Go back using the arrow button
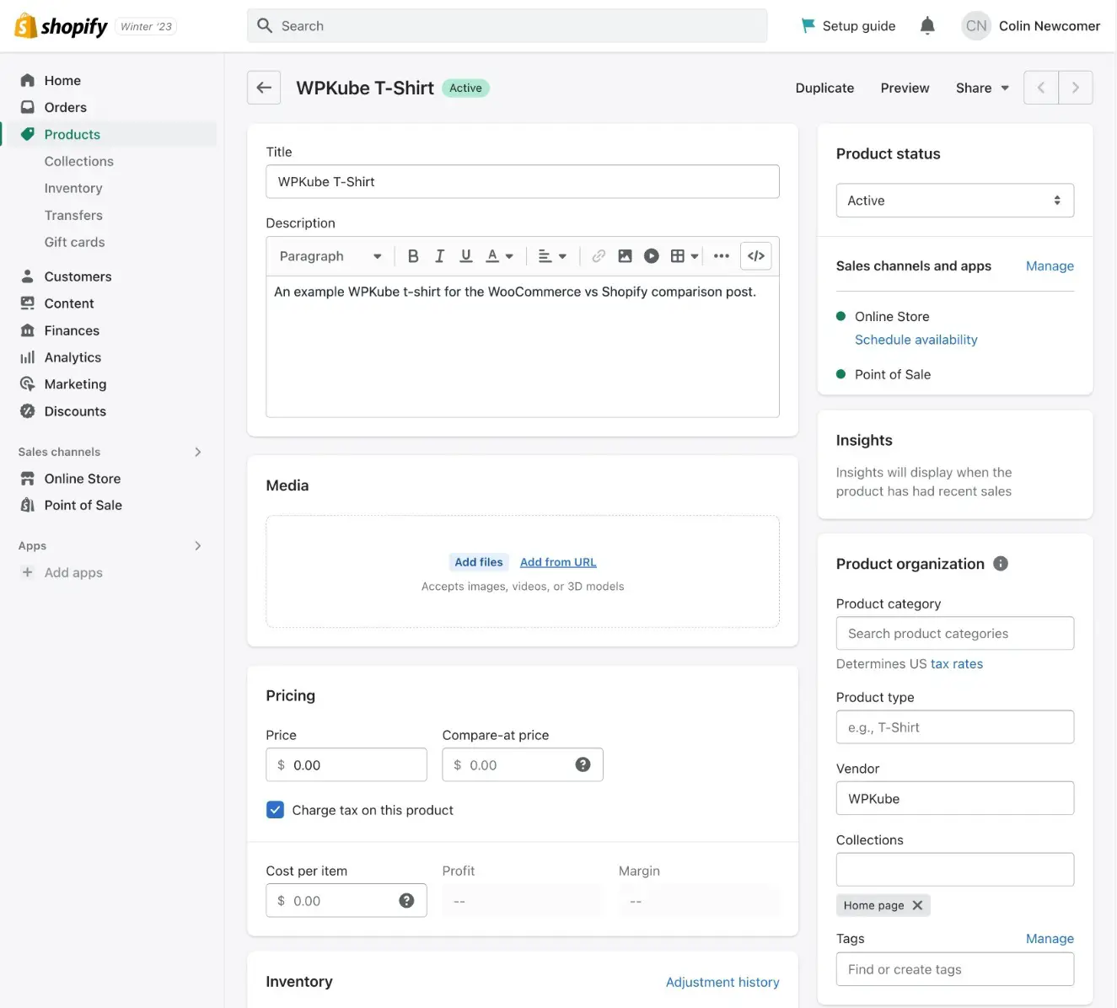The image size is (1117, 1008). click(x=264, y=88)
